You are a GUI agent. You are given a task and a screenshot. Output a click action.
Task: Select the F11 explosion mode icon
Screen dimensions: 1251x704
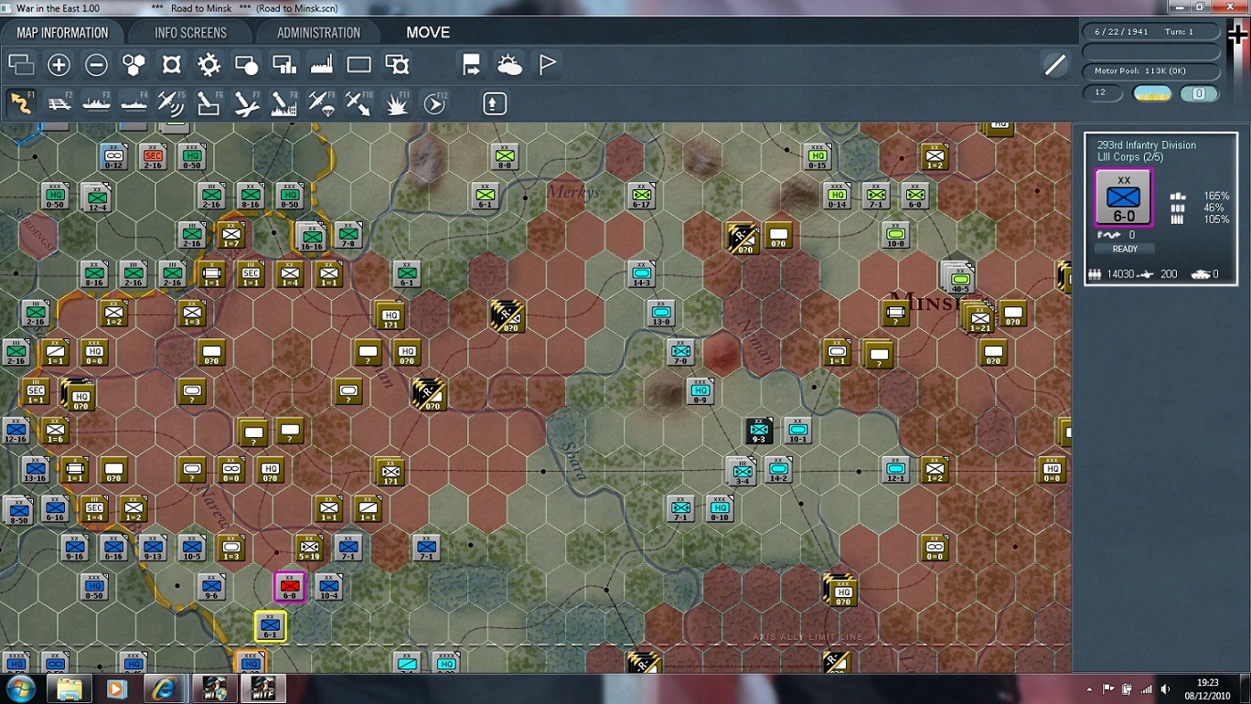coord(397,103)
